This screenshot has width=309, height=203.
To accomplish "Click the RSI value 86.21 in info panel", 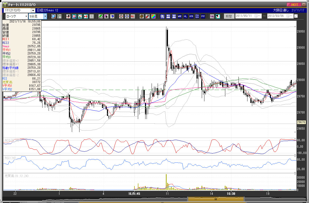I will pos(36,79).
